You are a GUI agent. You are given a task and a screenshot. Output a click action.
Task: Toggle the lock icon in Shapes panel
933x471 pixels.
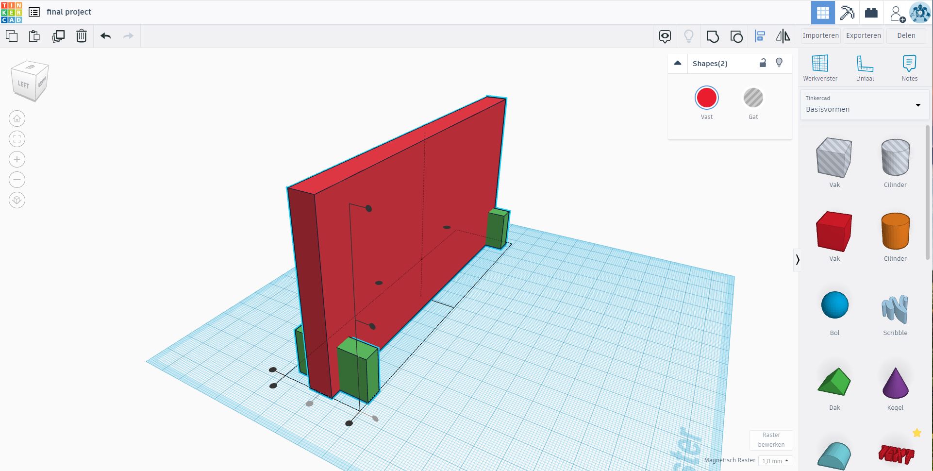point(763,63)
